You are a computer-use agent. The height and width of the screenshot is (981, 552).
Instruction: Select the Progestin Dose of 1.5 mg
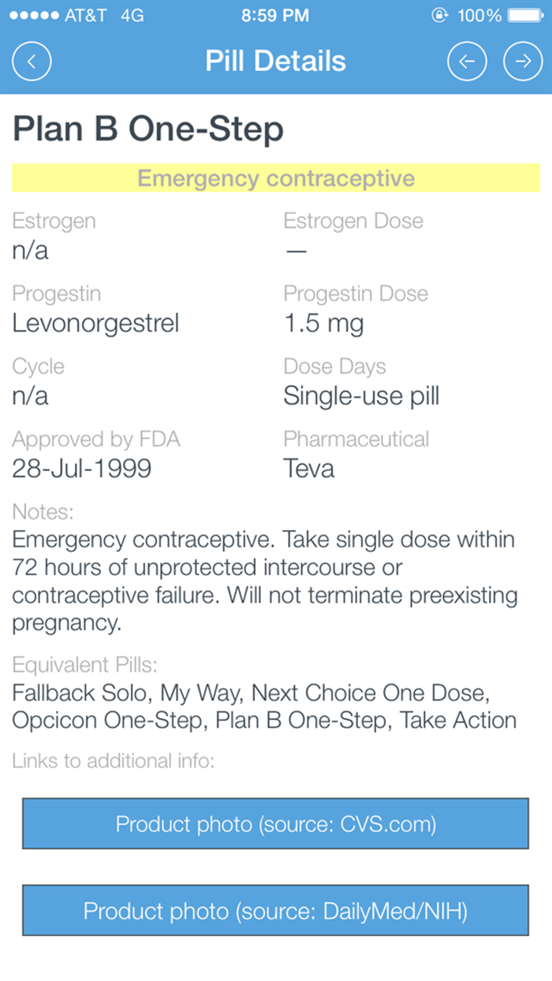[323, 323]
